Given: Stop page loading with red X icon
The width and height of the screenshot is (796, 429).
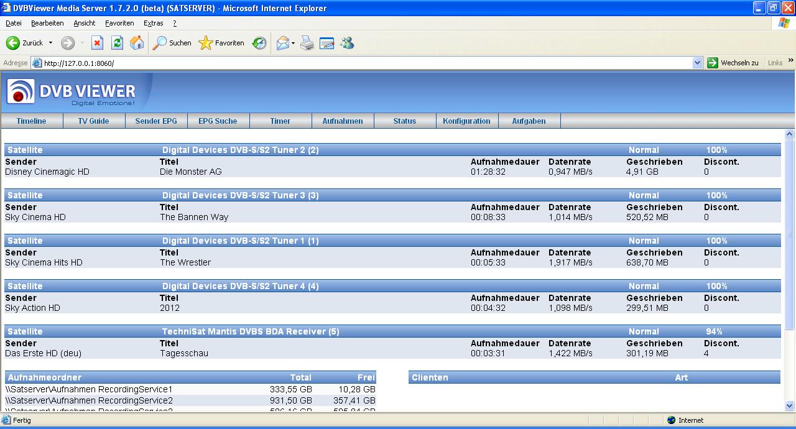Looking at the screenshot, I should [x=97, y=43].
